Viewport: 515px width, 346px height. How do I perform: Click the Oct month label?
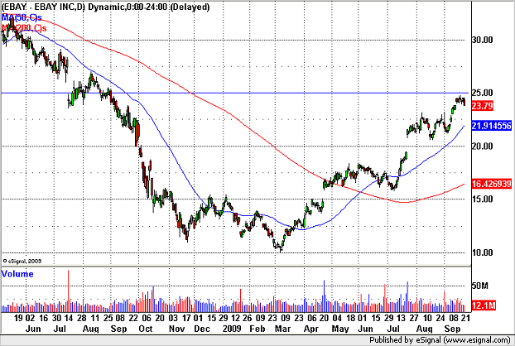pyautogui.click(x=146, y=329)
